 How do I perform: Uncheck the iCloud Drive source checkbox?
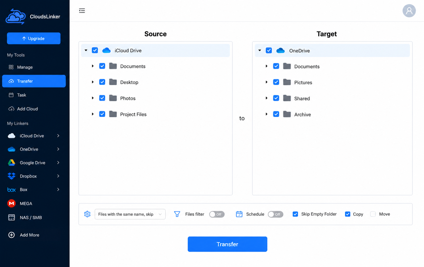95,50
